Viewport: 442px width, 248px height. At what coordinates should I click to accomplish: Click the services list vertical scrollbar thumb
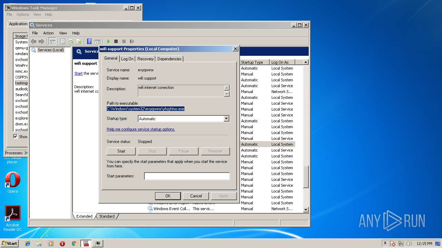click(x=306, y=177)
